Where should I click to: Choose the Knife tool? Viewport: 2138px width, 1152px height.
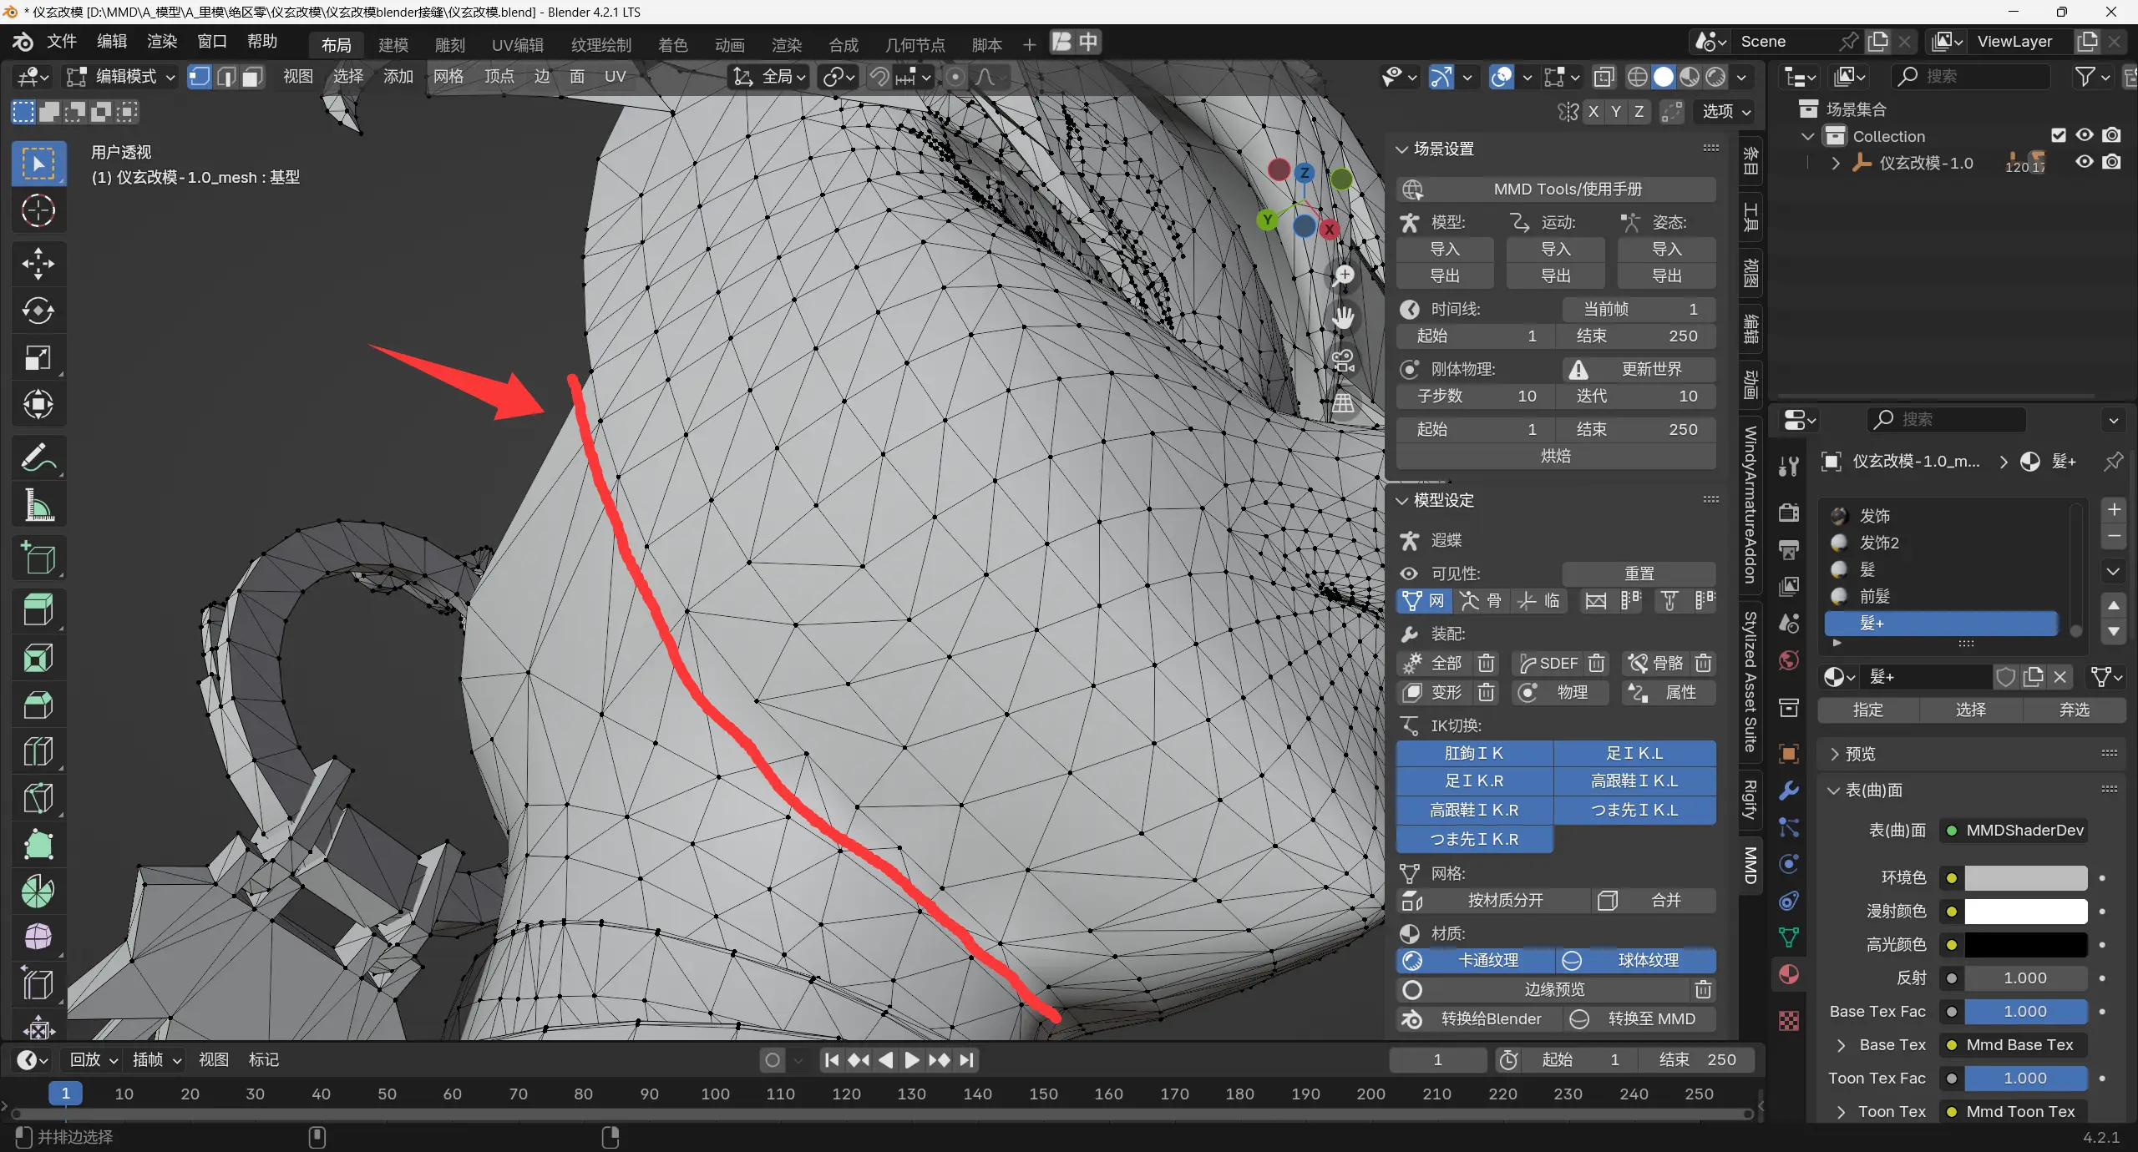(38, 798)
